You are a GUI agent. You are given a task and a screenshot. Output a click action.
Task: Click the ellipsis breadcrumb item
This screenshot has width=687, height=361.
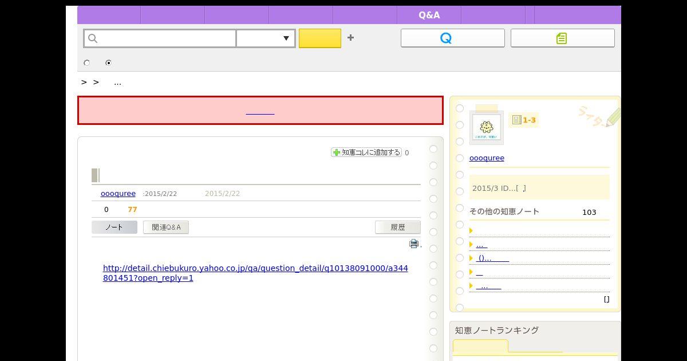[x=117, y=83]
